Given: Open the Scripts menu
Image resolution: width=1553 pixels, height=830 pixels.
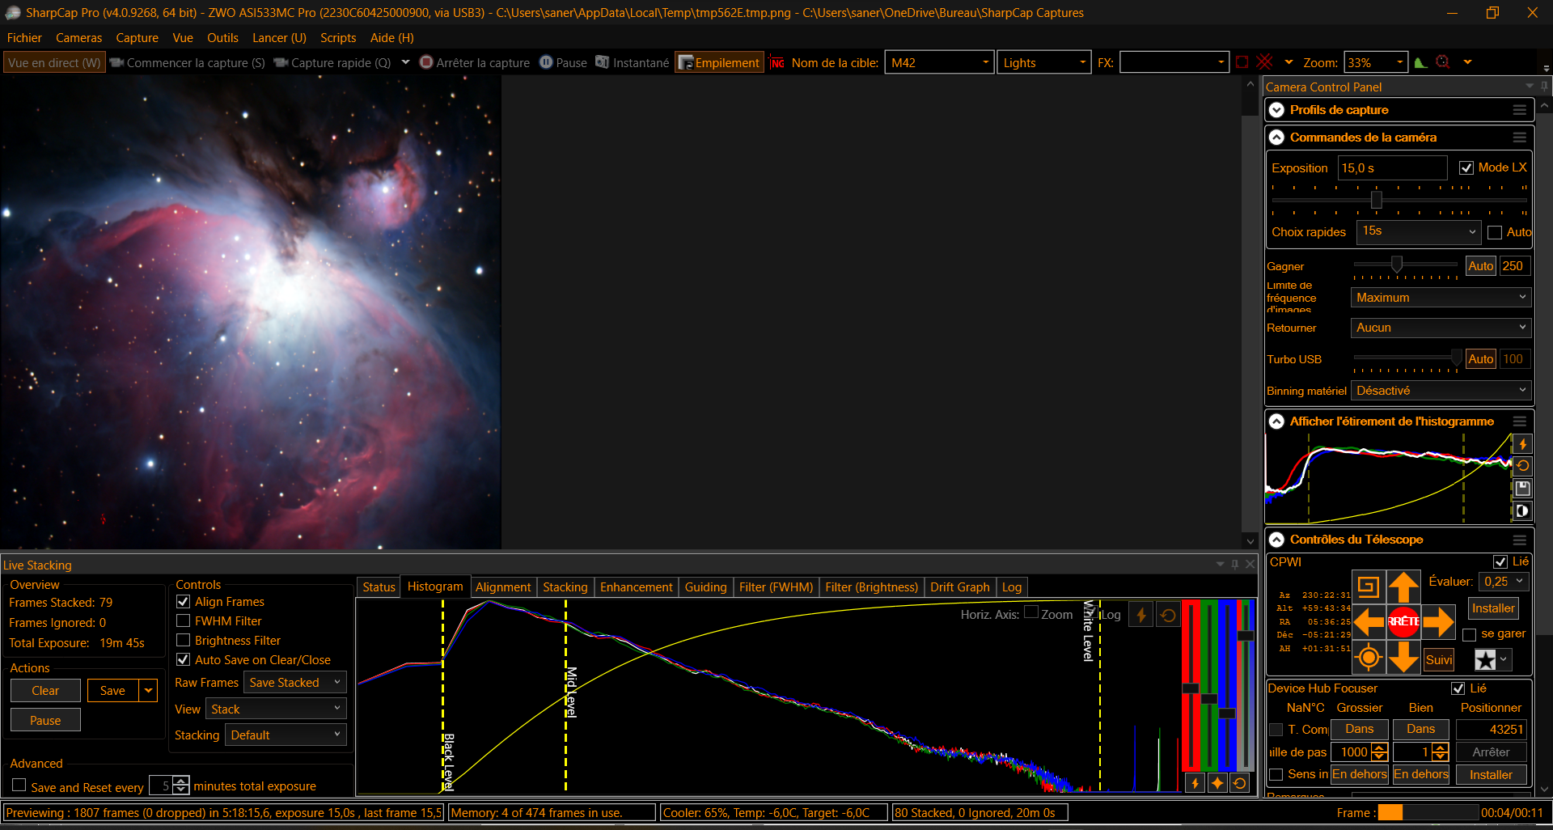Looking at the screenshot, I should [338, 38].
